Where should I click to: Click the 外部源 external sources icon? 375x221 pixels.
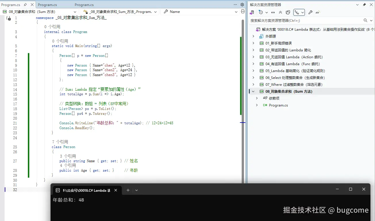click(261, 36)
